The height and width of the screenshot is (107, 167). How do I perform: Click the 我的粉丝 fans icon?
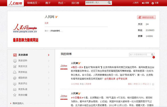coord(15,72)
